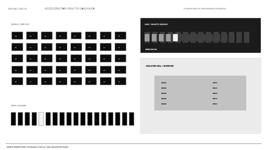The width and height of the screenshot is (267, 150).
Task: Click the 081 C temperature value
Action: coord(215,88)
